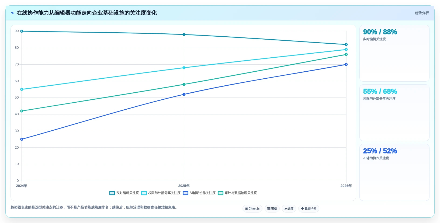
Task: Click the 25% / 52% stat card value
Action: coord(380,151)
